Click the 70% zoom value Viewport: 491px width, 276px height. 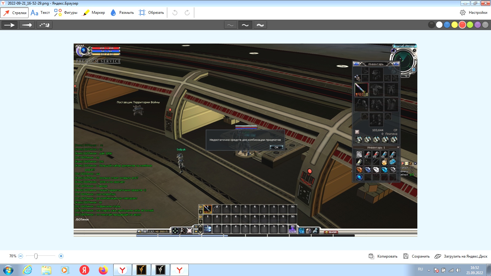click(x=13, y=256)
